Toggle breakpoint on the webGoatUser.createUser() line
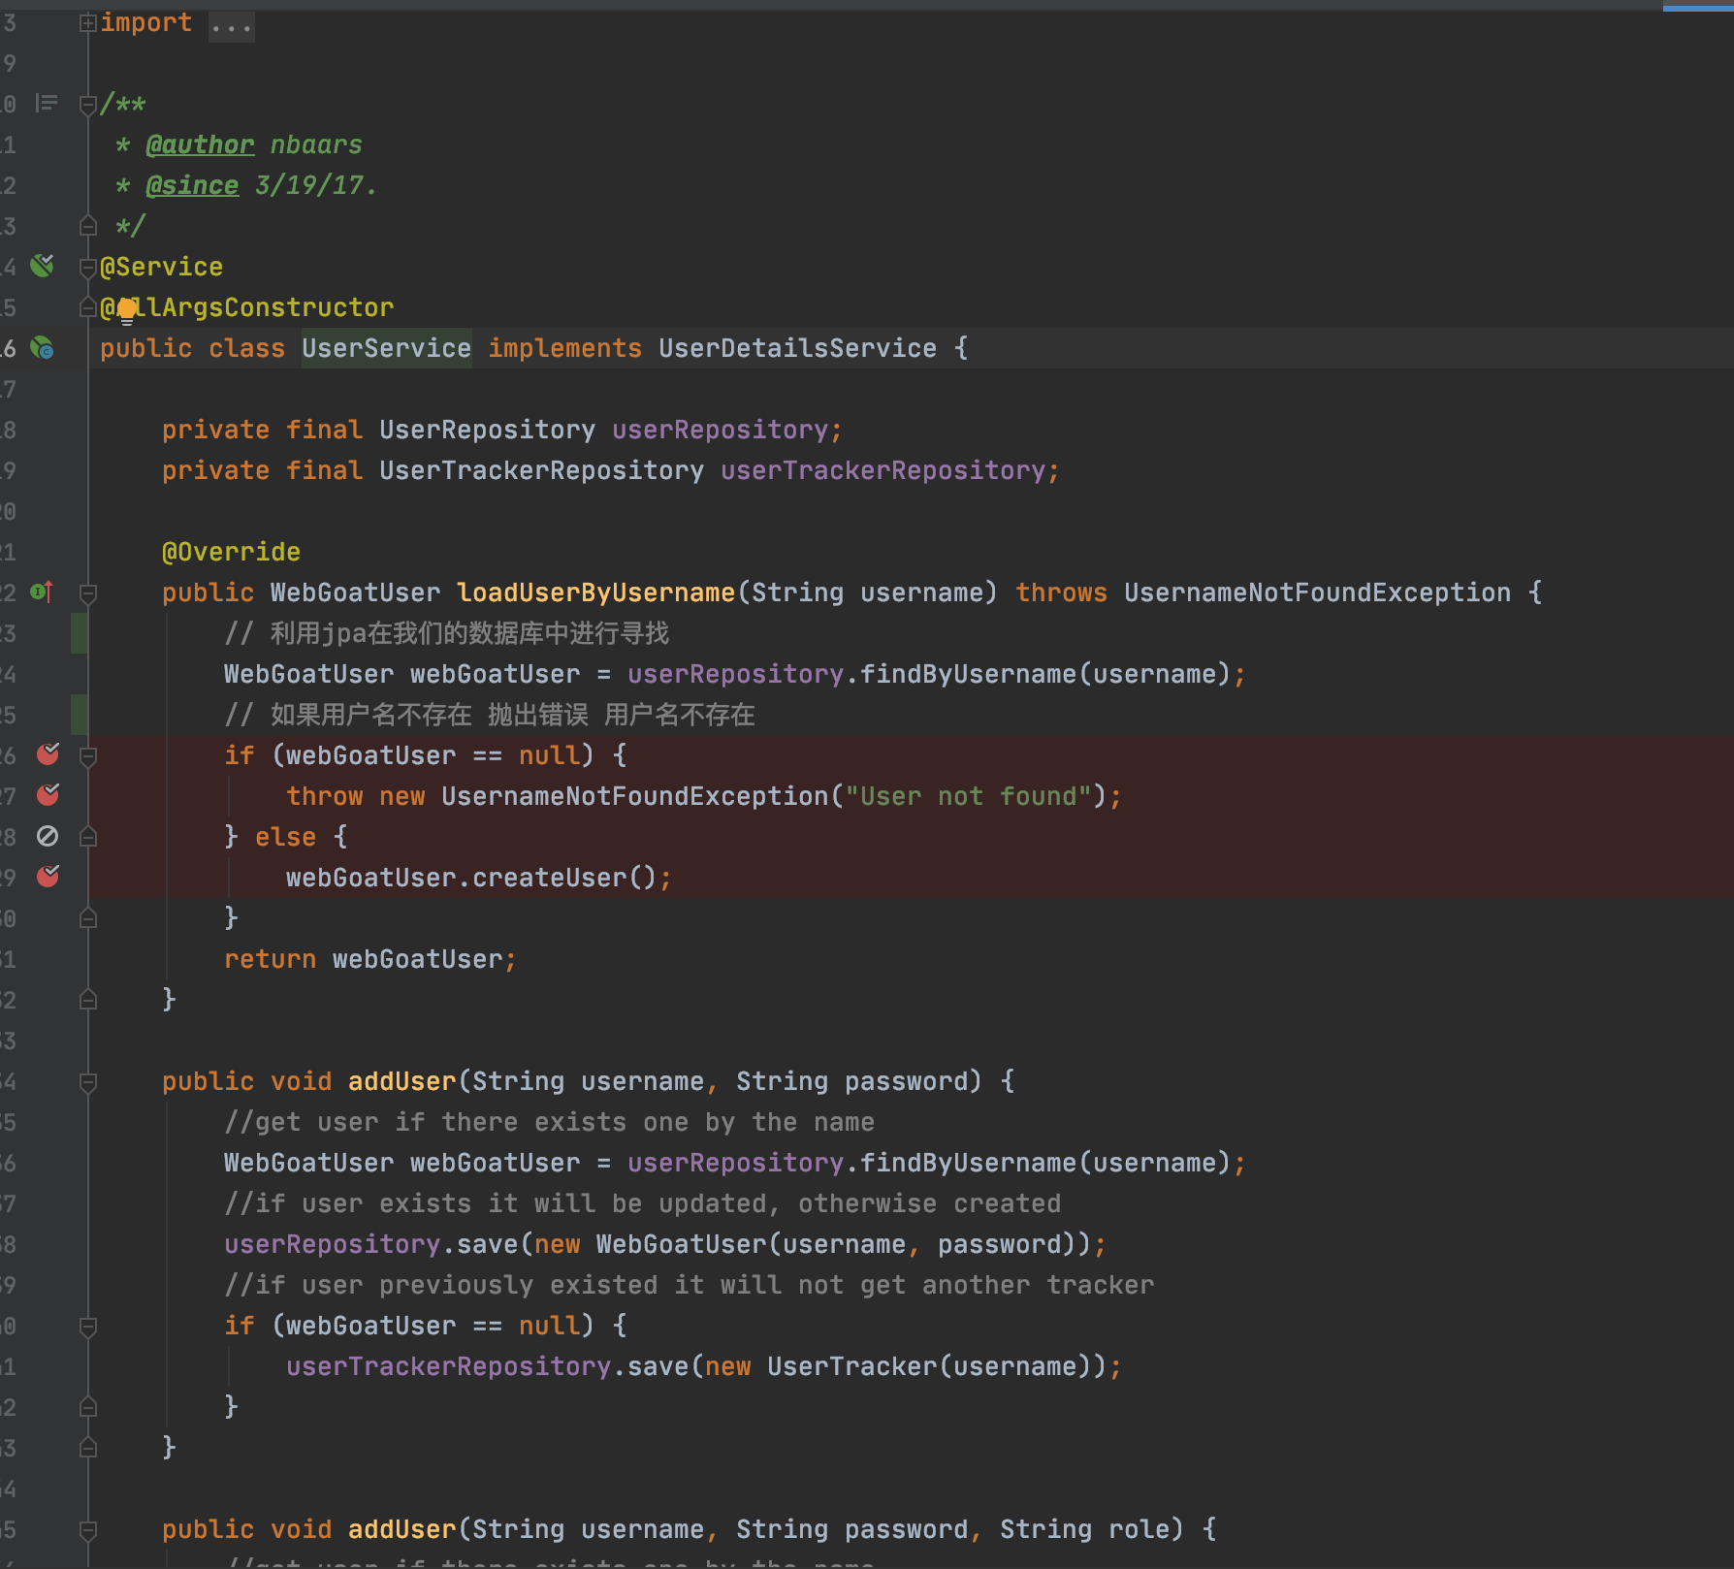Viewport: 1734px width, 1569px height. coord(48,877)
